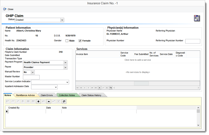
Task: Expand the Payment Program dropdown
Action: [66, 62]
